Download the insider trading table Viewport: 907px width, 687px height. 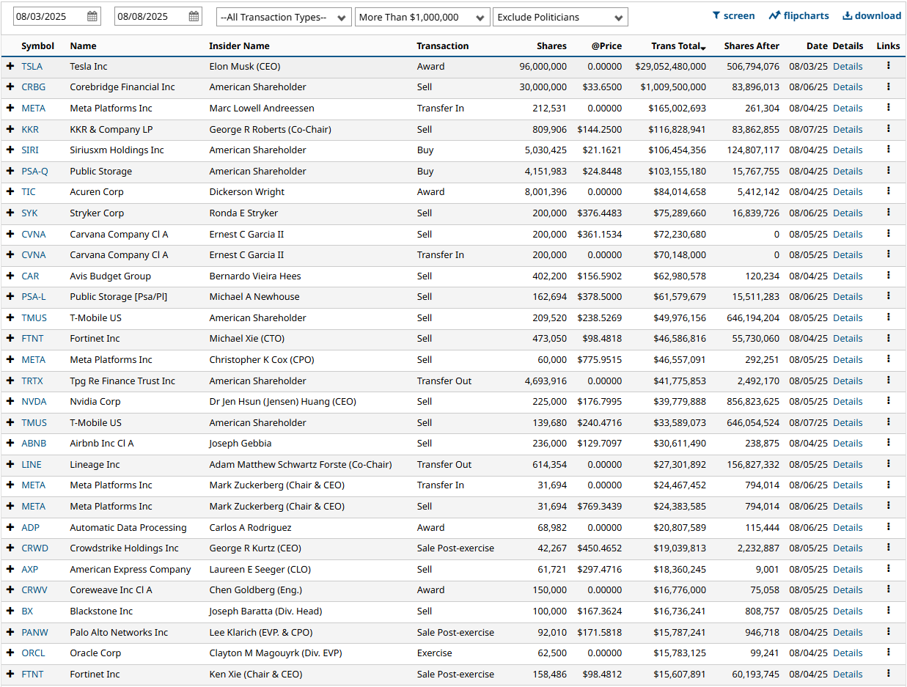pos(872,15)
